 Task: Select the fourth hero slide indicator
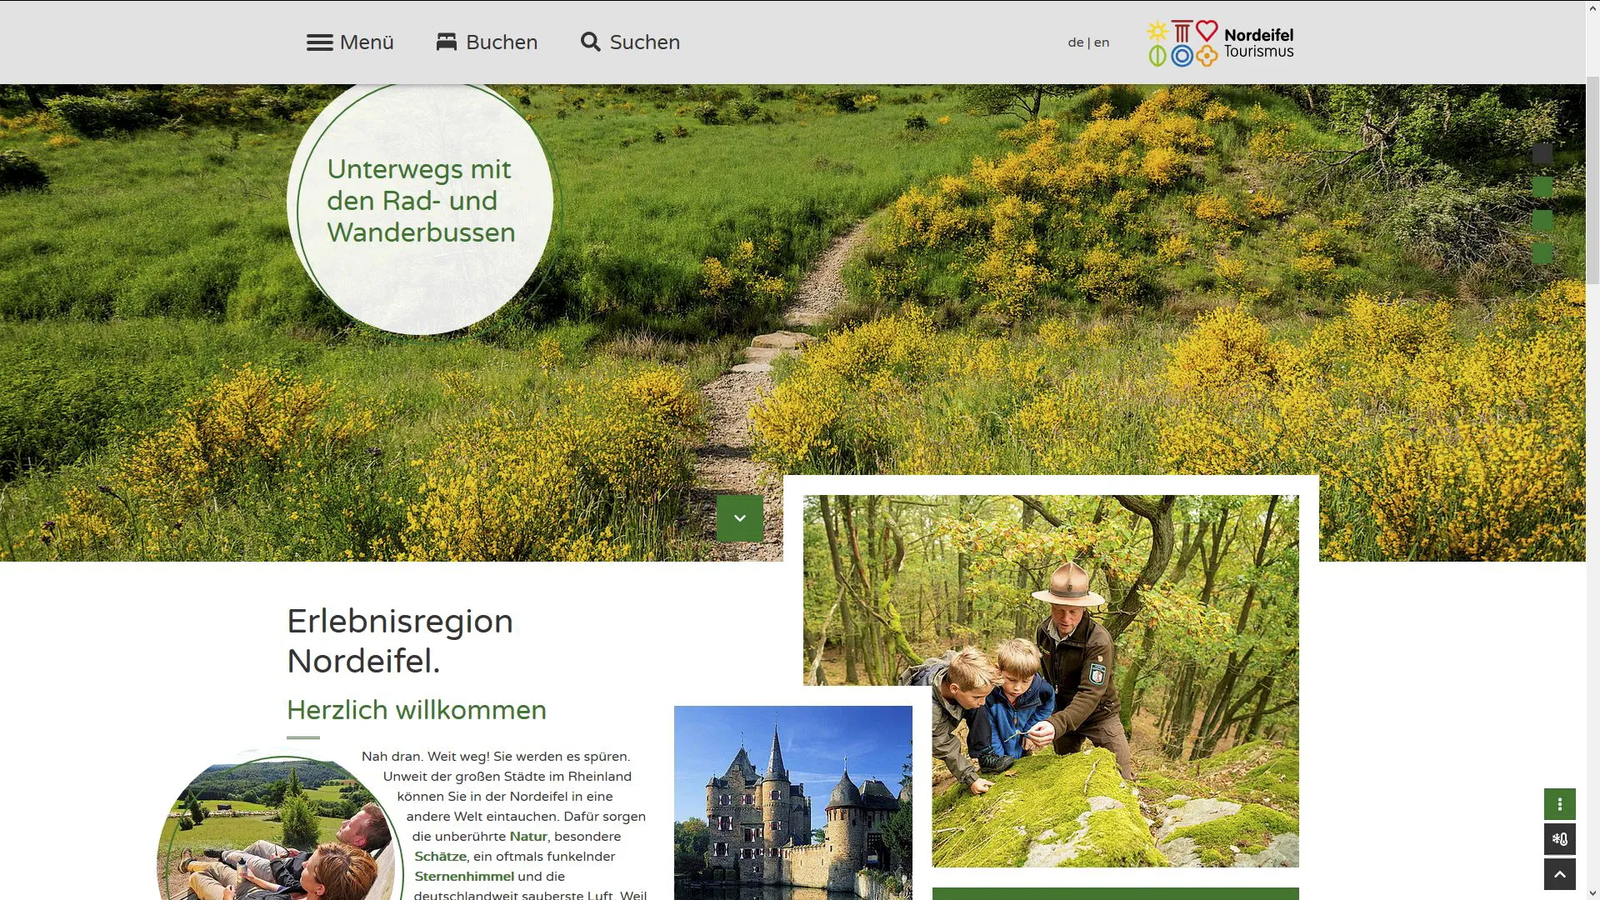1542,253
